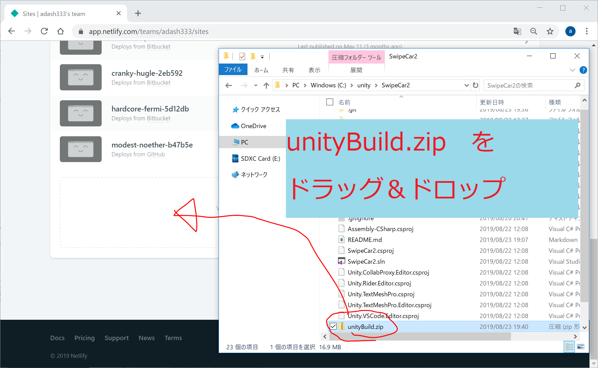Open Pricing link in Netlify footer
This screenshot has height=368, width=598.
pyautogui.click(x=85, y=338)
